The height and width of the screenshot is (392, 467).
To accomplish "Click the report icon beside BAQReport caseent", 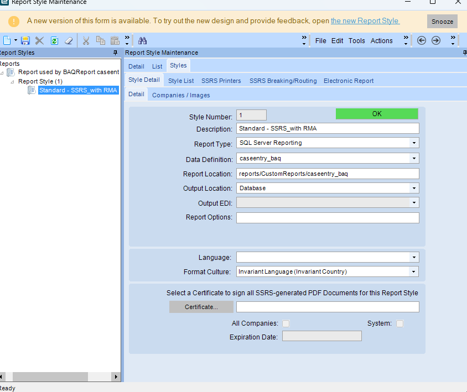I will click(11, 72).
